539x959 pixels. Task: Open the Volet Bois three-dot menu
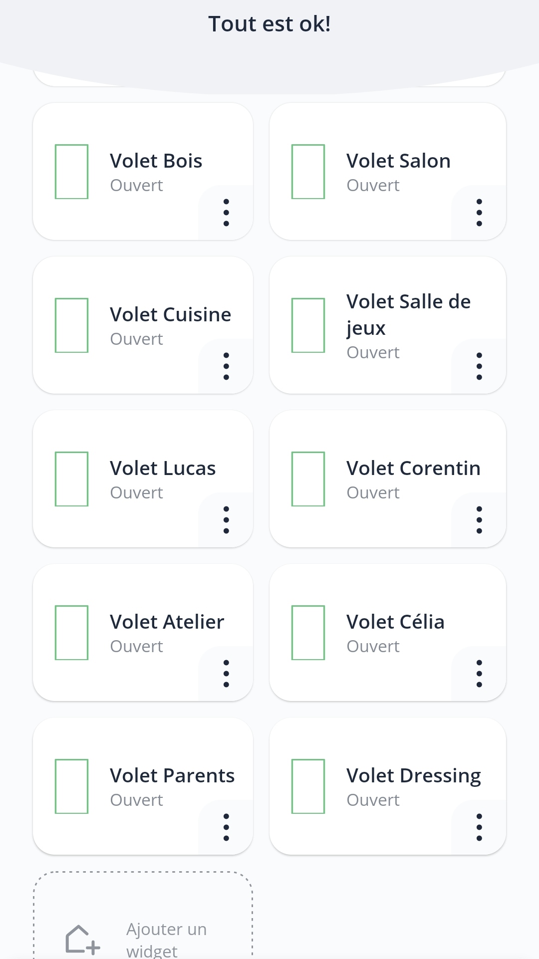coord(226,213)
